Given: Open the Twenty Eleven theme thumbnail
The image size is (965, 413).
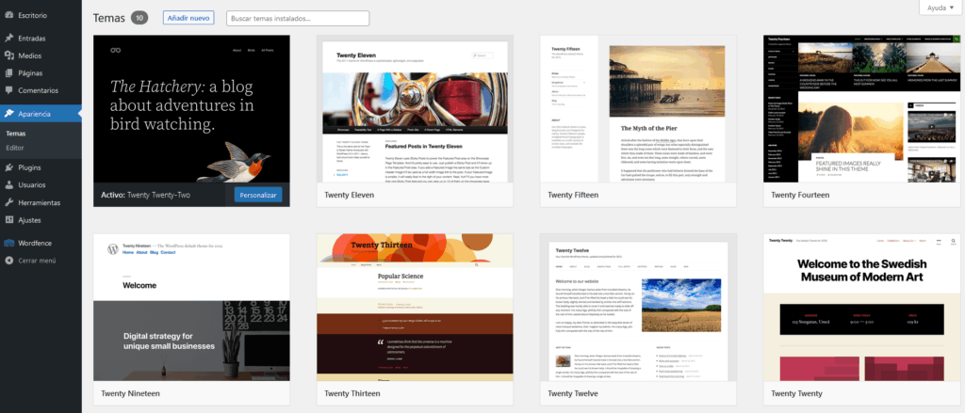Looking at the screenshot, I should pyautogui.click(x=415, y=109).
